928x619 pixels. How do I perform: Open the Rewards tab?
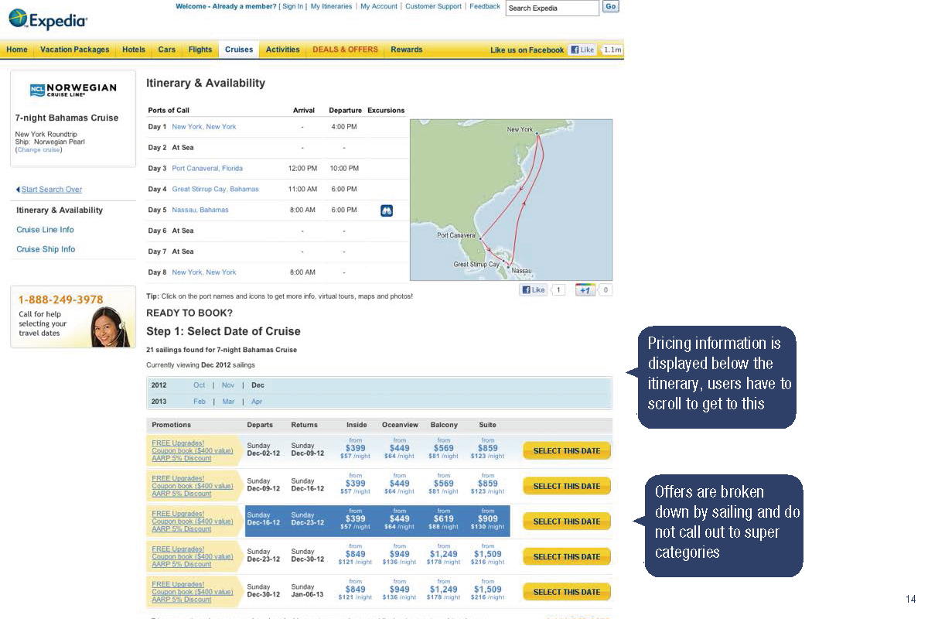click(x=407, y=50)
